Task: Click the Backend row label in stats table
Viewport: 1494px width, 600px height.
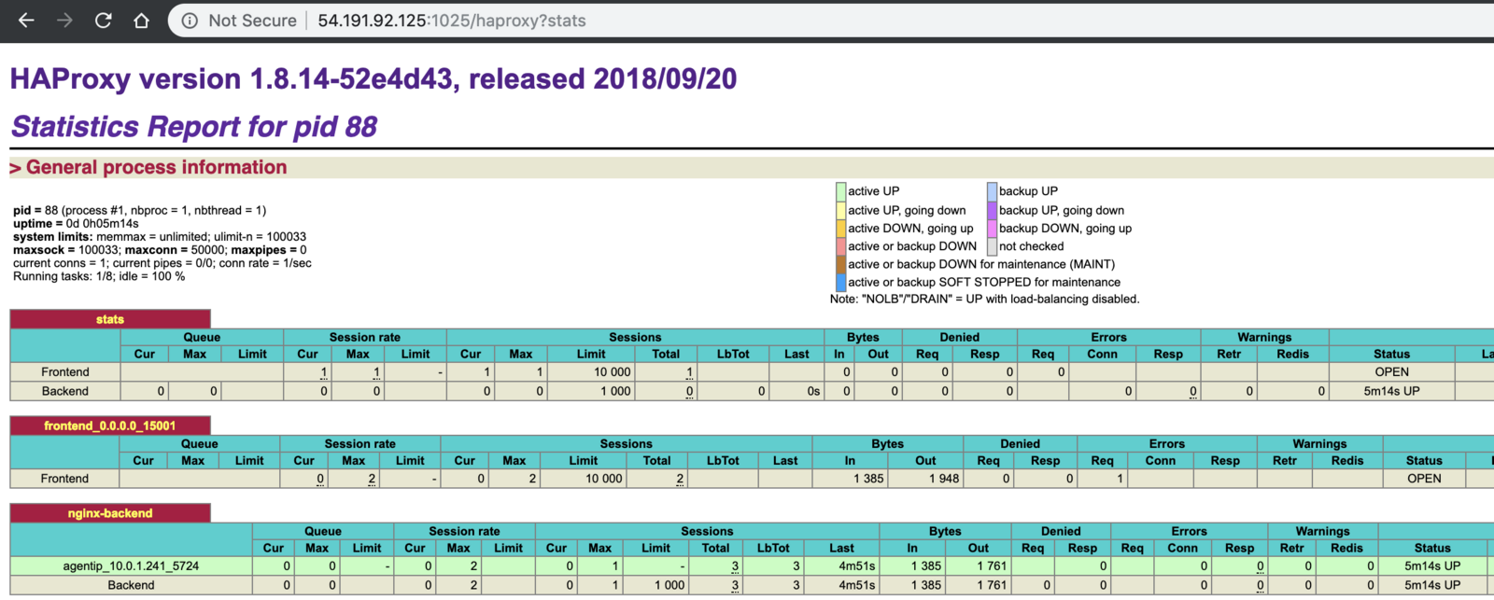Action: [65, 391]
